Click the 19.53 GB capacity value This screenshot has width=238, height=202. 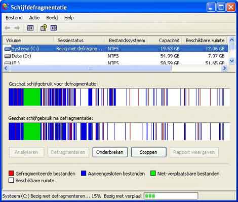[170, 49]
